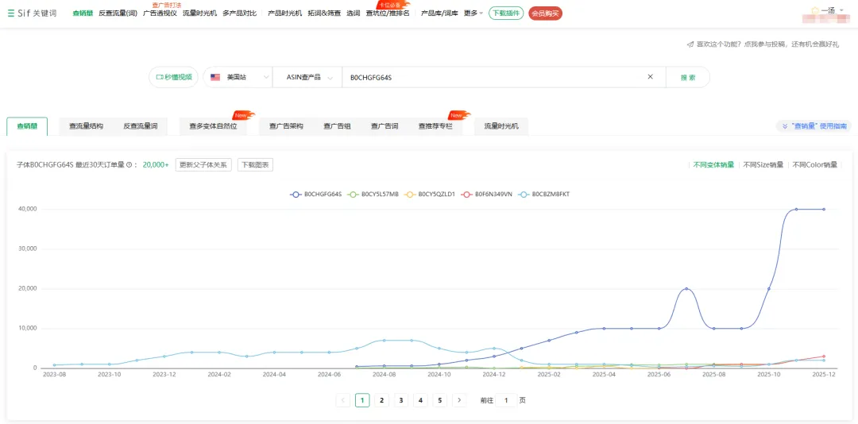Toggle B0F6N349VN series visibility

[487, 194]
